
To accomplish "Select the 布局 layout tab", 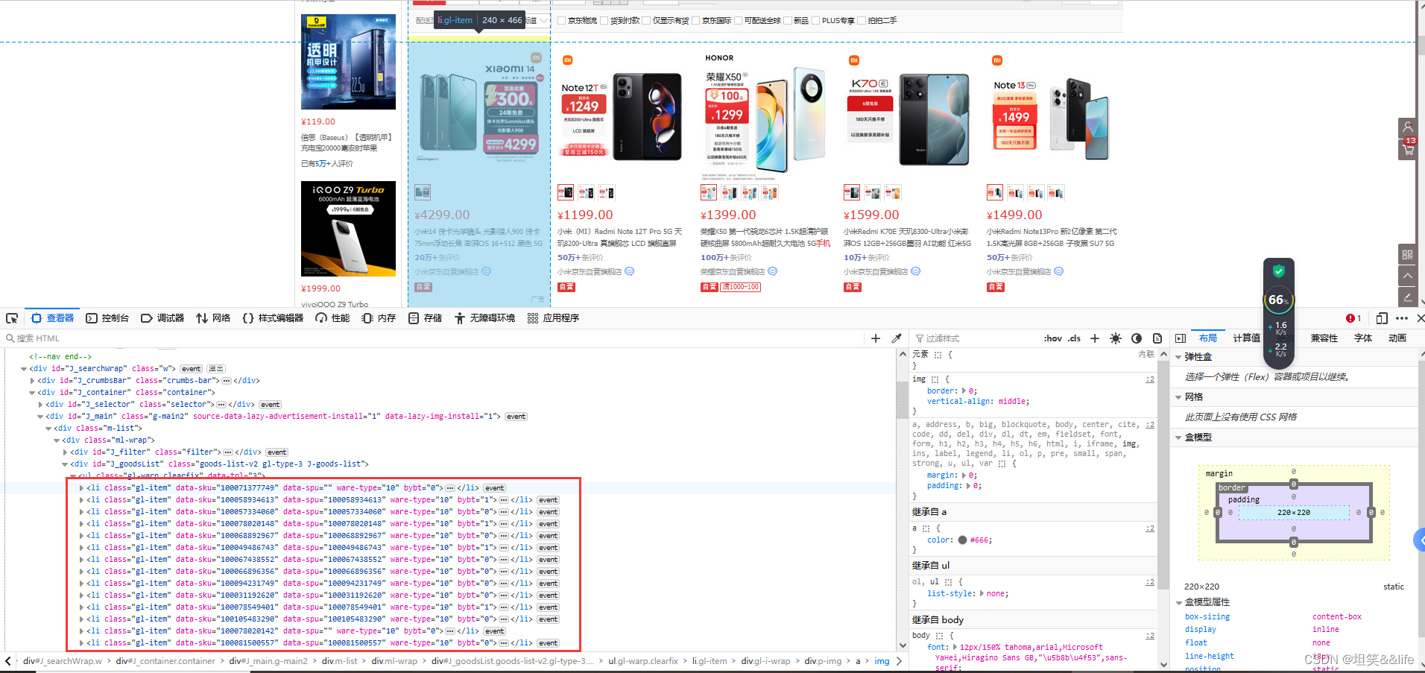I will point(1208,338).
